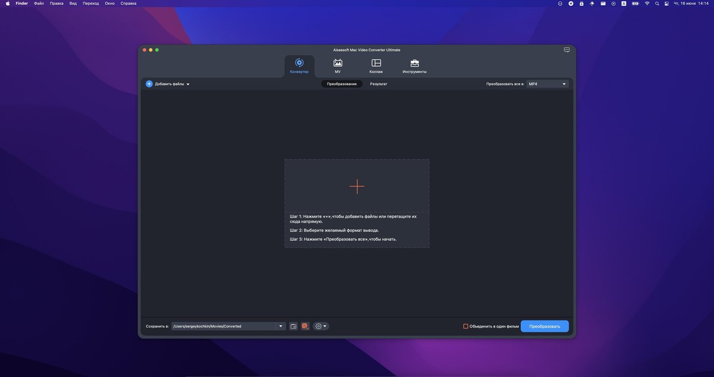Click the output path field
Screen dimensions: 714x377
tap(225, 326)
